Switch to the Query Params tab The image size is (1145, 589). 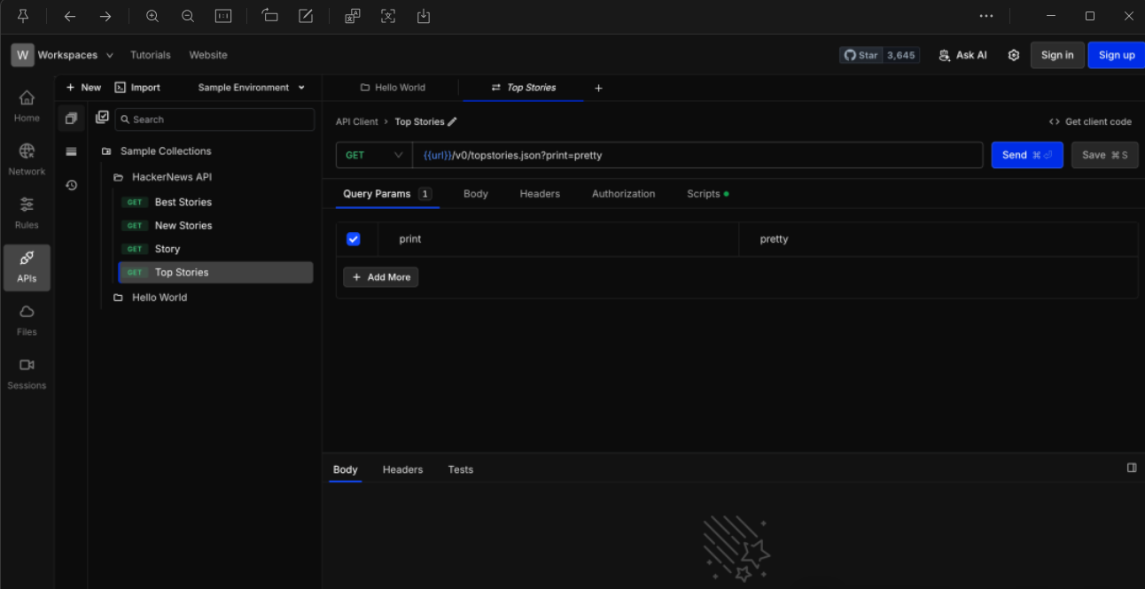tap(387, 194)
